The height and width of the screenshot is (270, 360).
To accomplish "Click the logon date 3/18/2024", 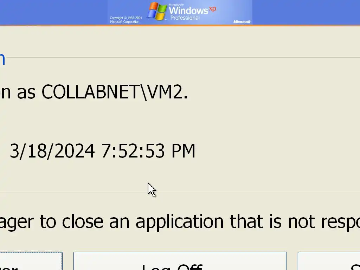I will (x=52, y=151).
